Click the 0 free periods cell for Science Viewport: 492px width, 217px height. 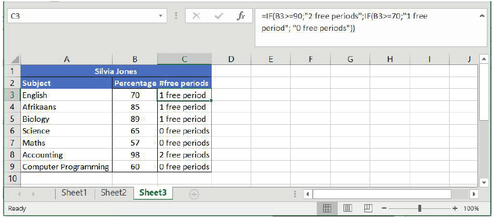pos(184,131)
